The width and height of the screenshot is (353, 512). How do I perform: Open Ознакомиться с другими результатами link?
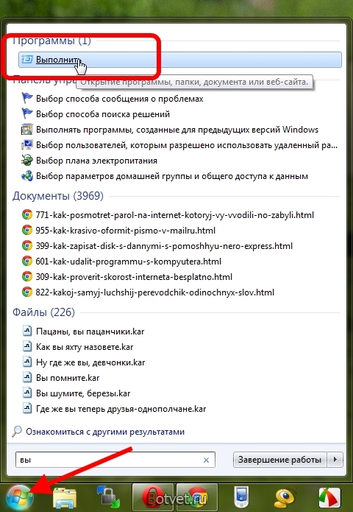pos(105,432)
